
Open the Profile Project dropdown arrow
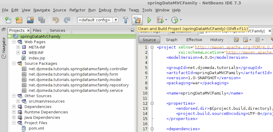coord(181,20)
